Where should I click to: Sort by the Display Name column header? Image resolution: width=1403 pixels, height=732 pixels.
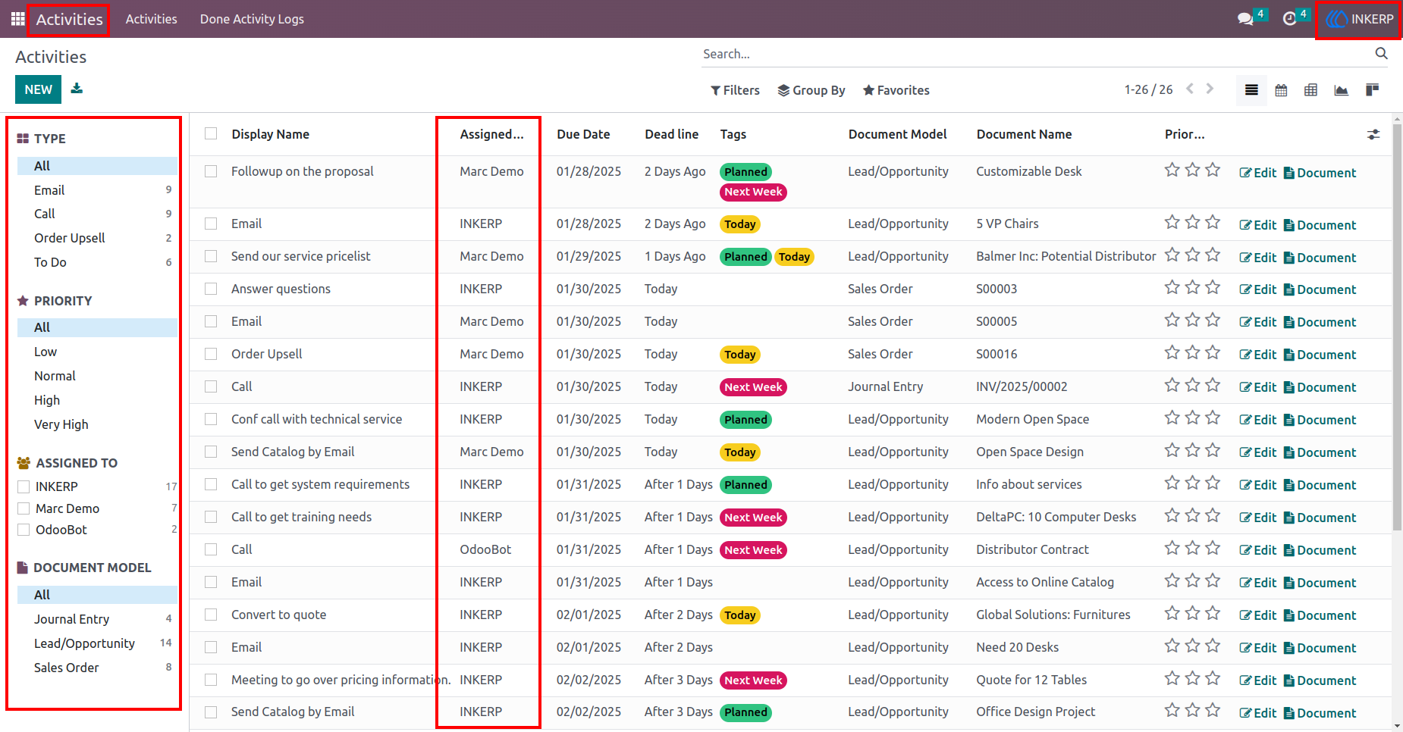point(271,134)
